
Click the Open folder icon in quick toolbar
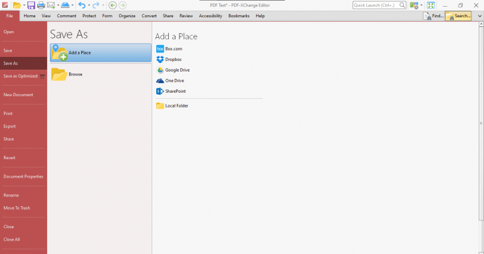point(17,5)
